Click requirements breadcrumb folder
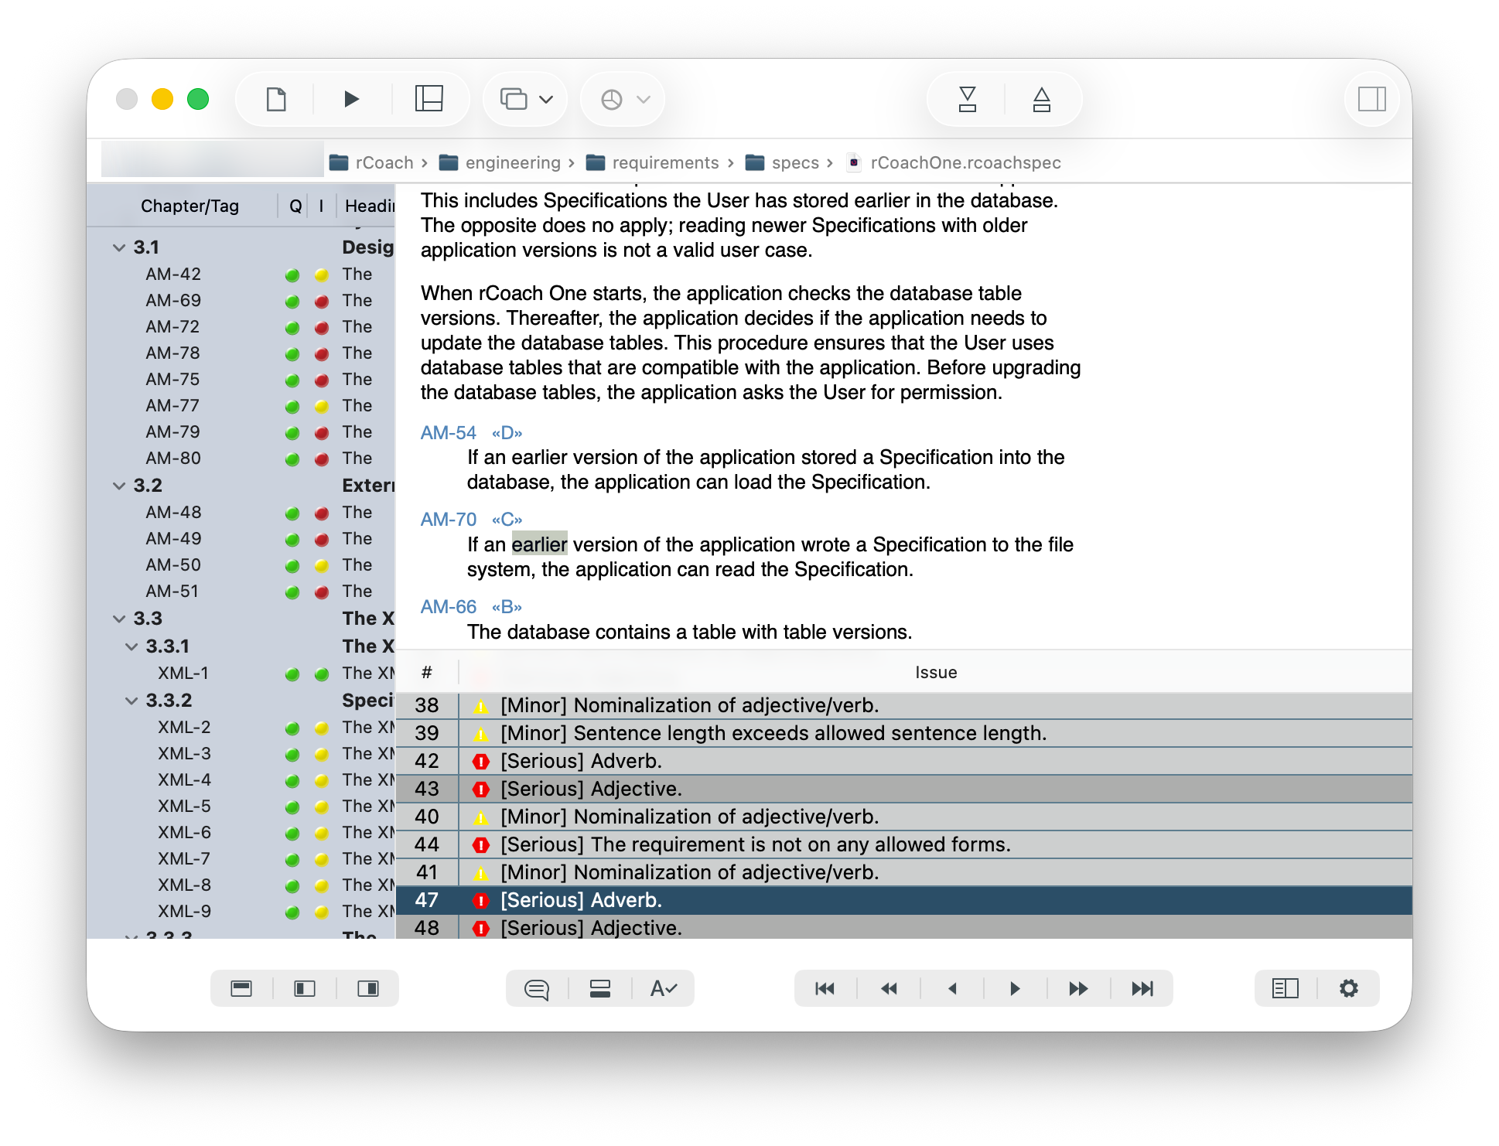This screenshot has height=1146, width=1499. pyautogui.click(x=653, y=162)
